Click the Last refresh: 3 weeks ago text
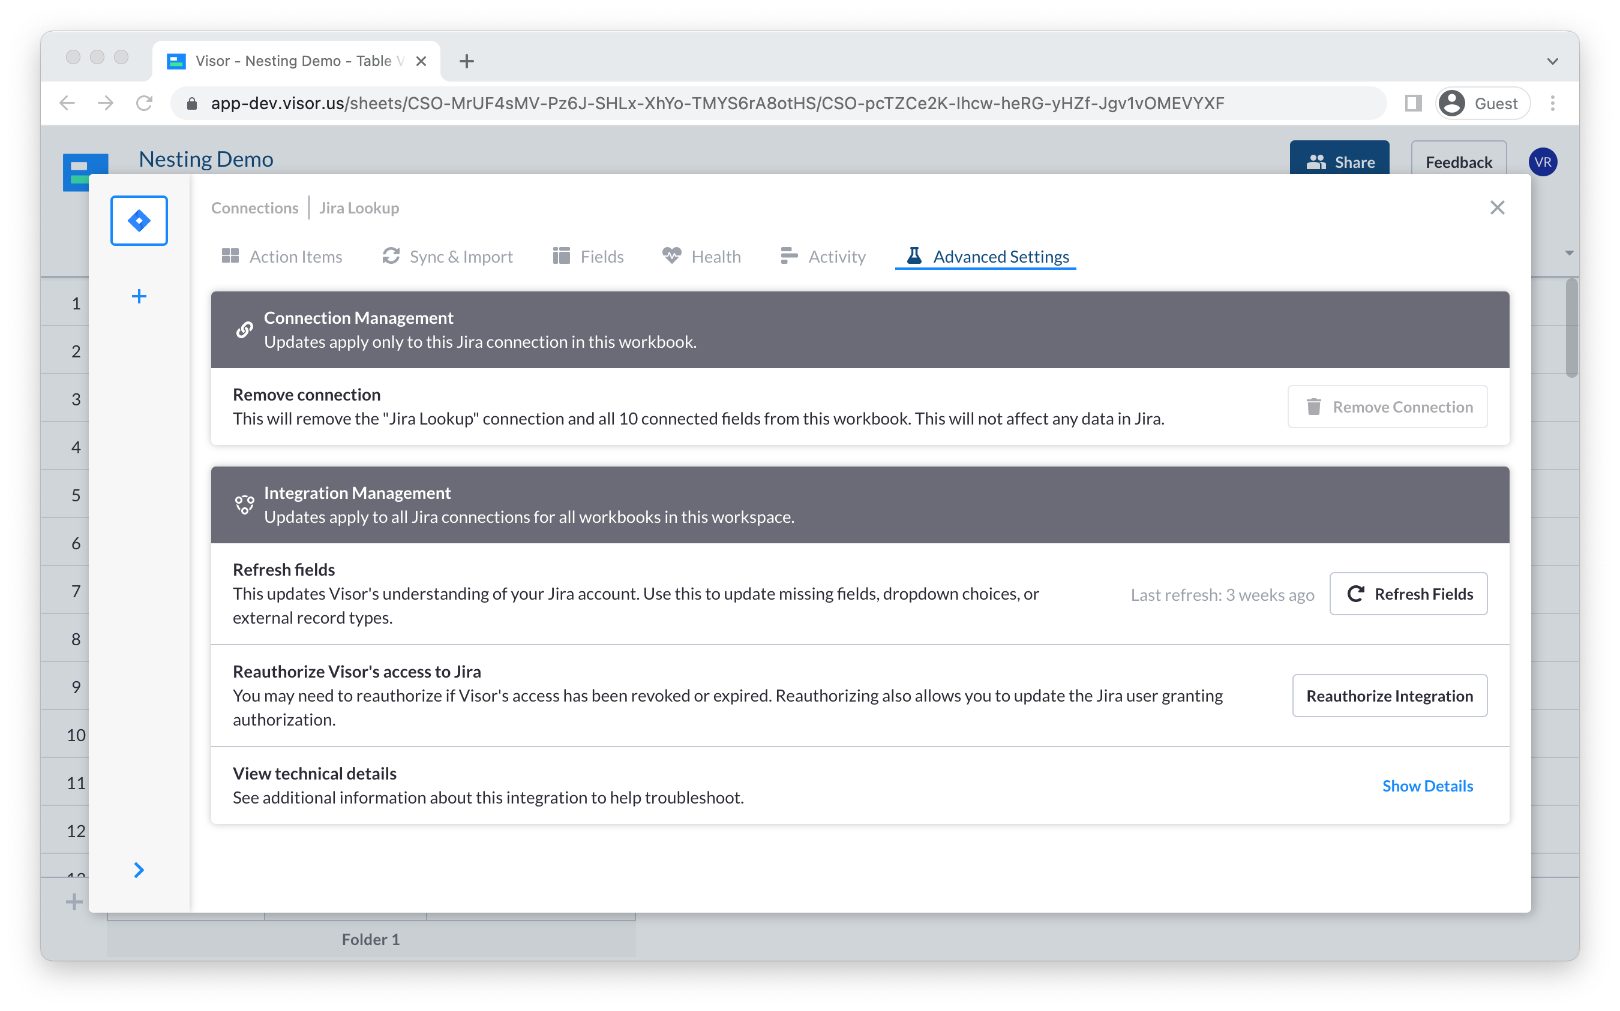This screenshot has width=1620, height=1011. click(1222, 594)
